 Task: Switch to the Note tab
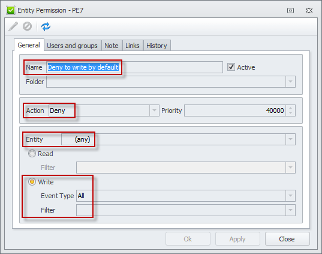(x=112, y=46)
